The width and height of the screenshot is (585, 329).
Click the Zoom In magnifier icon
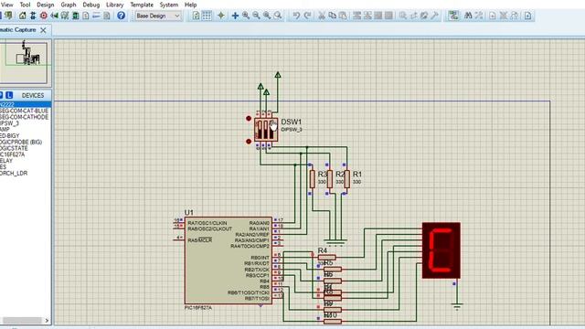[246, 16]
